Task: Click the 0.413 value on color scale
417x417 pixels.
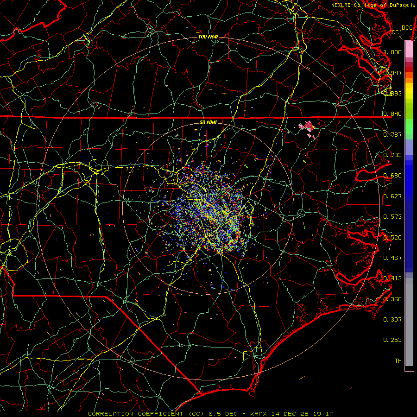Action: coord(392,278)
